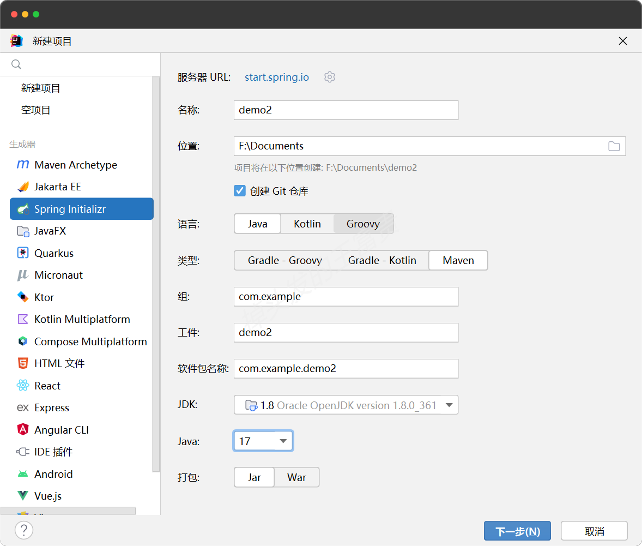This screenshot has height=546, width=642.
Task: Open help with question mark button
Action: click(x=24, y=530)
